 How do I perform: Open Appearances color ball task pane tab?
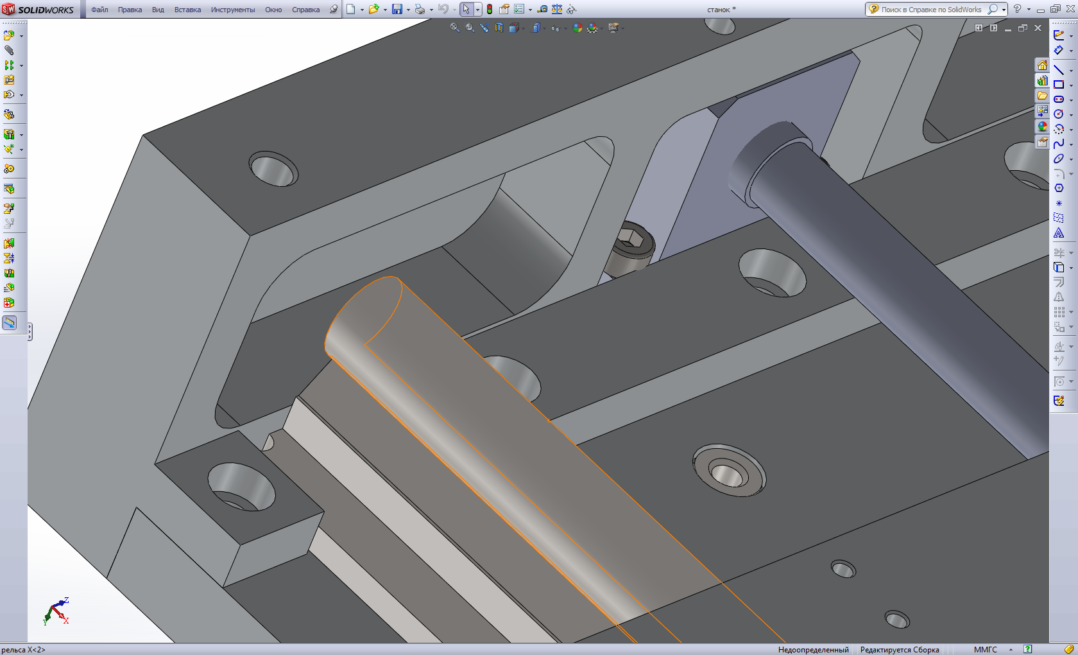click(x=1042, y=127)
